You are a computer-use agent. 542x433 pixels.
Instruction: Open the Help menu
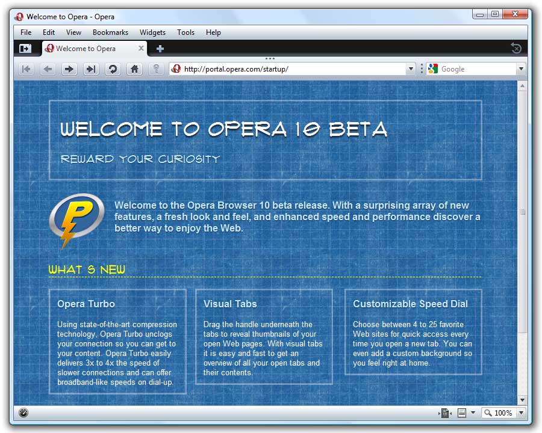click(213, 32)
